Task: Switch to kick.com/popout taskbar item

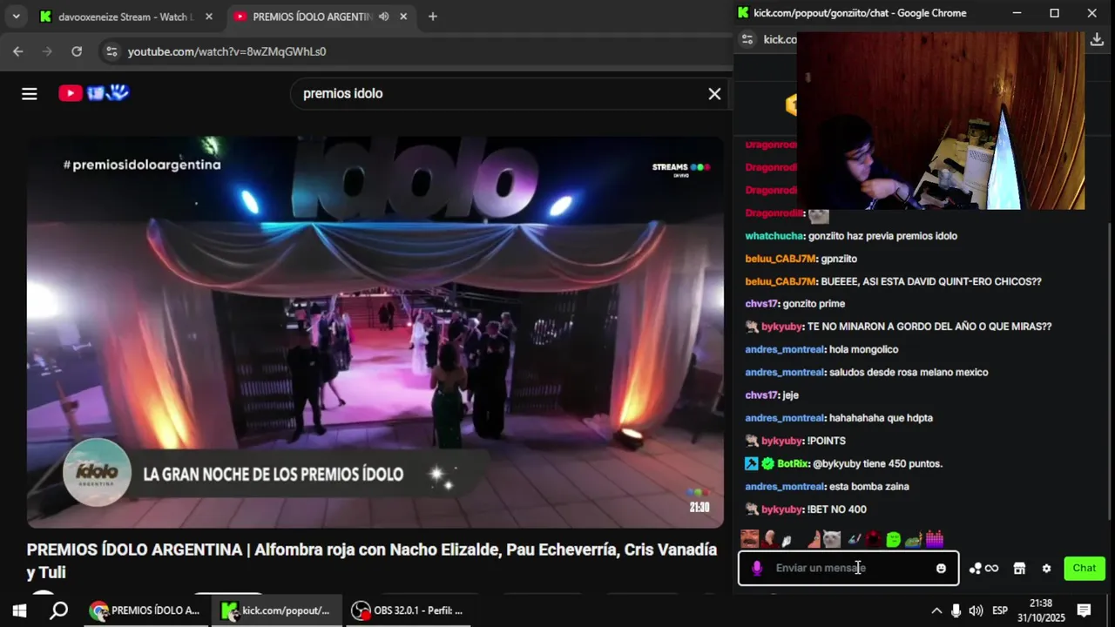Action: coord(276,610)
